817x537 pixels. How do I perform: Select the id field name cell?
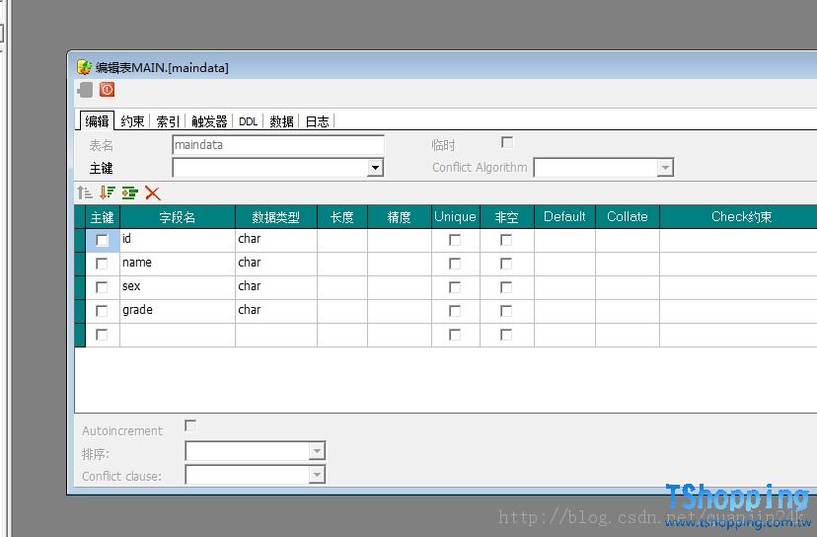point(178,240)
